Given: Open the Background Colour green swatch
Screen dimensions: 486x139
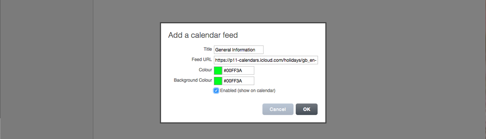Looking at the screenshot, I should point(218,81).
